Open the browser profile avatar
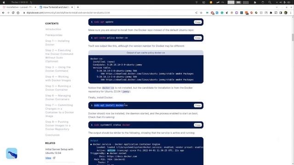This screenshot has width=294, height=165. 286,13
